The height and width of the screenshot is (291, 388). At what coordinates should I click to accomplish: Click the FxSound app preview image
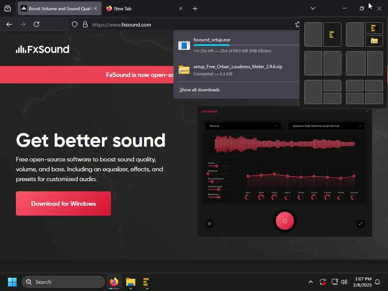pyautogui.click(x=285, y=172)
